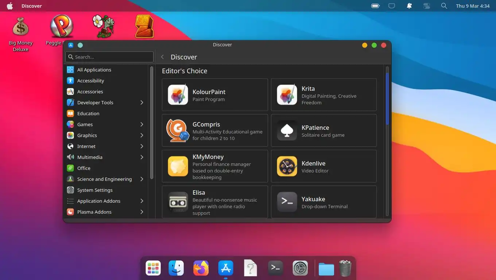Open Spotlight search in top bar
Image resolution: width=496 pixels, height=280 pixels.
tap(444, 6)
